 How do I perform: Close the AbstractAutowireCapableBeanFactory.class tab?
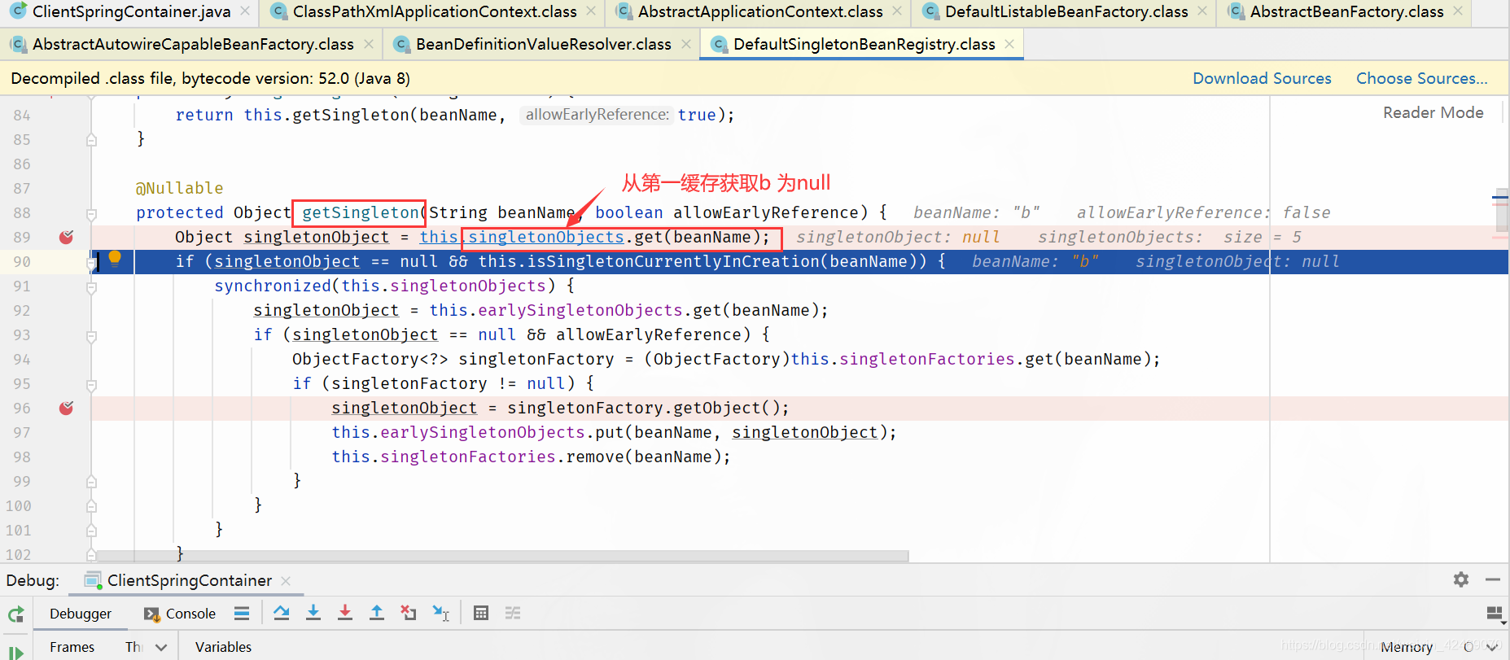point(369,44)
